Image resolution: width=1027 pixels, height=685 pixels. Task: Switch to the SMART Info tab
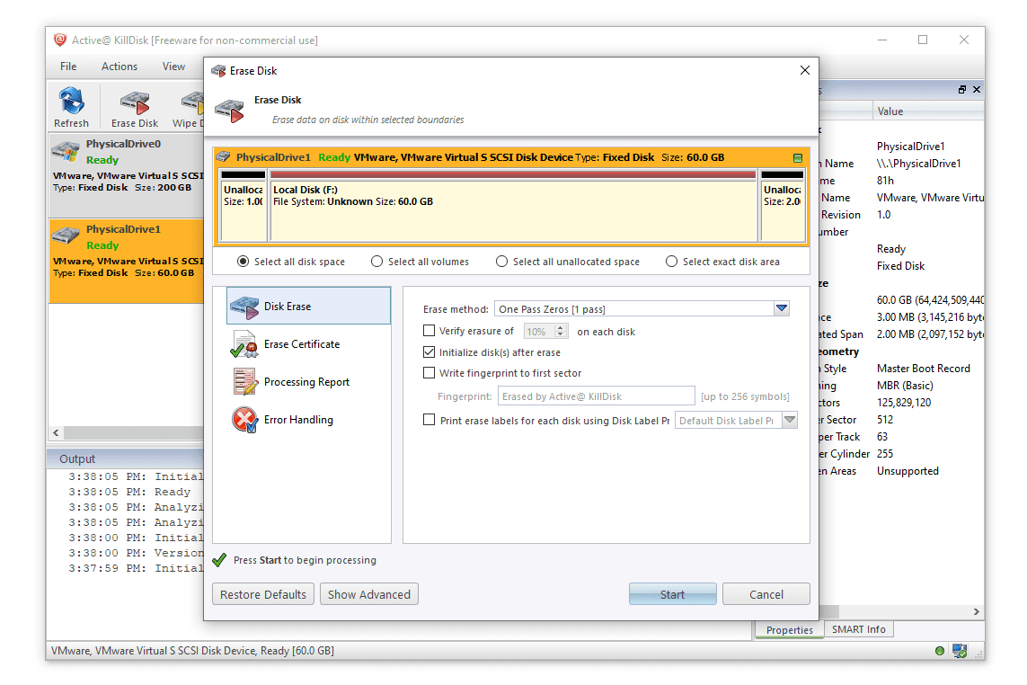coord(858,630)
